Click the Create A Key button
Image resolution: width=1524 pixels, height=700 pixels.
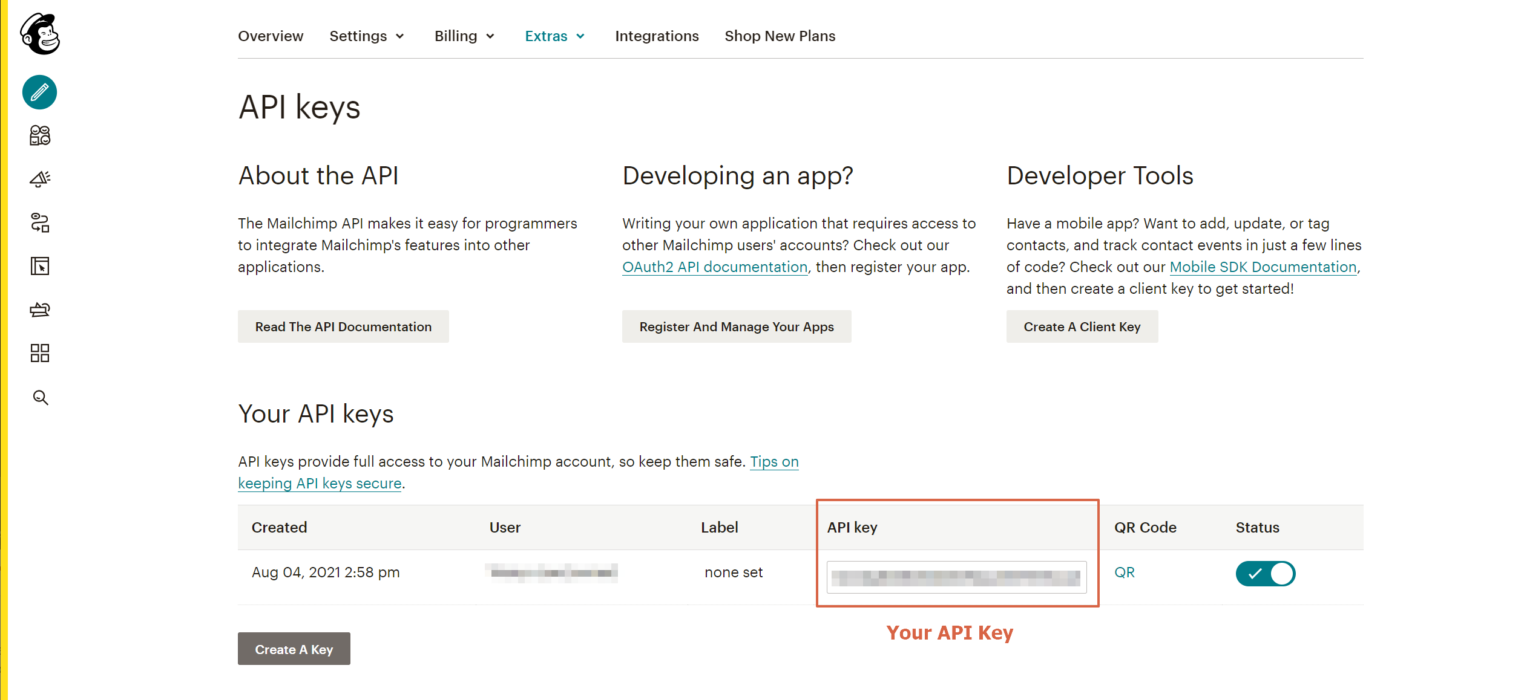coord(294,649)
